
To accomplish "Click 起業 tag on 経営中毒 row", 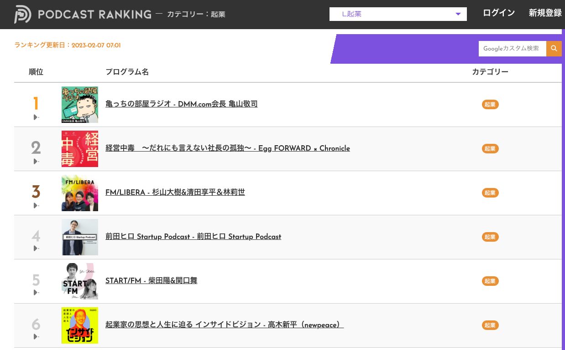I will point(490,149).
